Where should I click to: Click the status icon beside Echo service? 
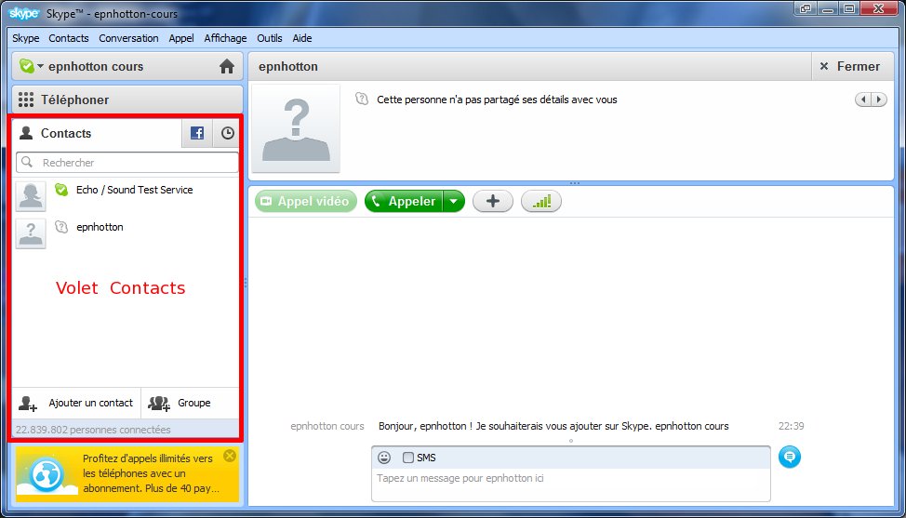point(61,190)
